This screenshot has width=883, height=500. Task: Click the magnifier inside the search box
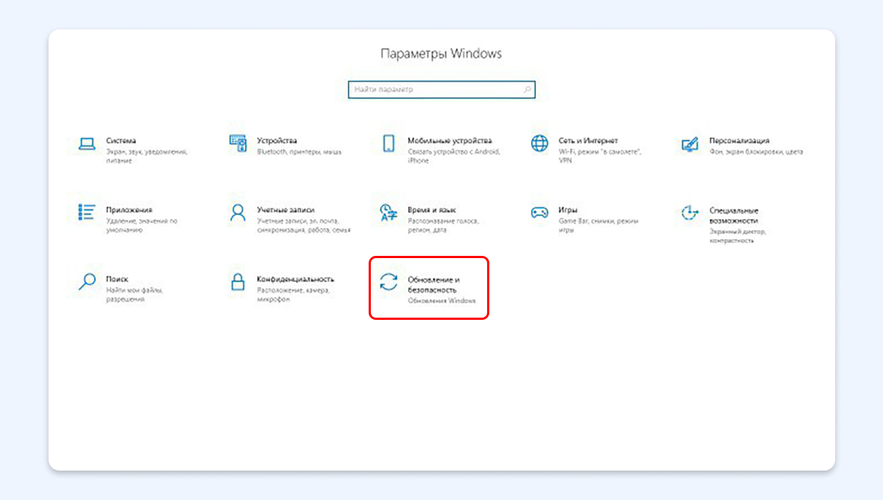click(x=527, y=90)
